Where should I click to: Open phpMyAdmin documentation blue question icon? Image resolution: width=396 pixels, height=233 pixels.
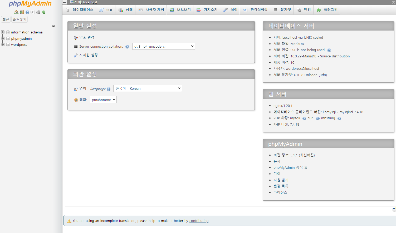click(x=27, y=12)
